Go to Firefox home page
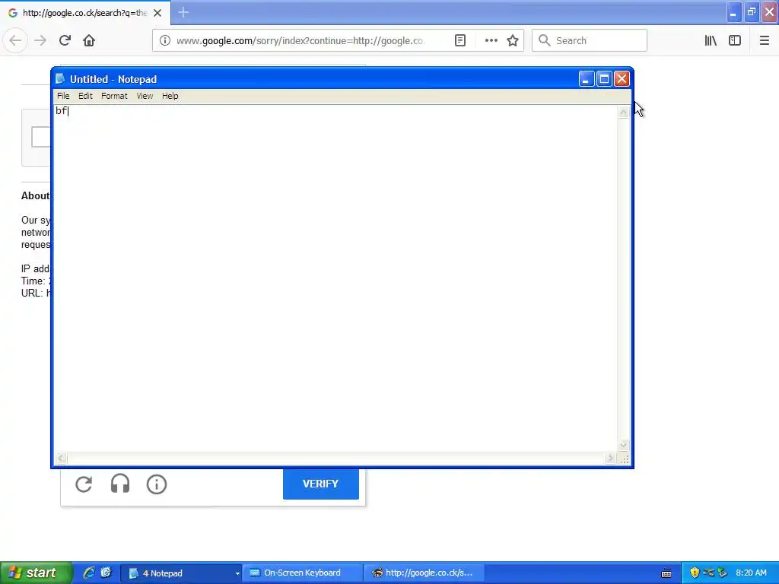 point(89,41)
